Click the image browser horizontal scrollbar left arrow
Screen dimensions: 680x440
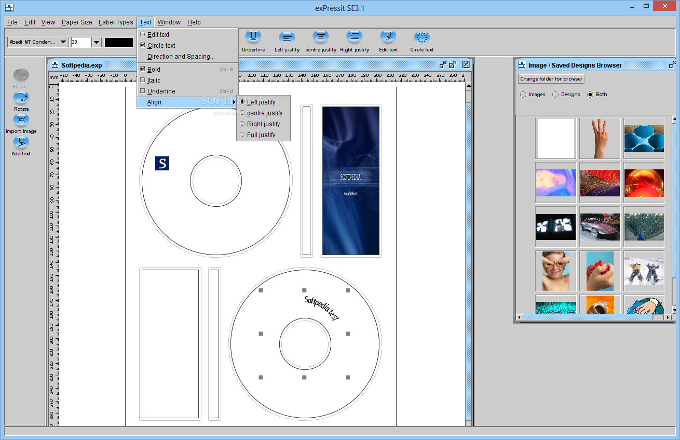coord(520,317)
